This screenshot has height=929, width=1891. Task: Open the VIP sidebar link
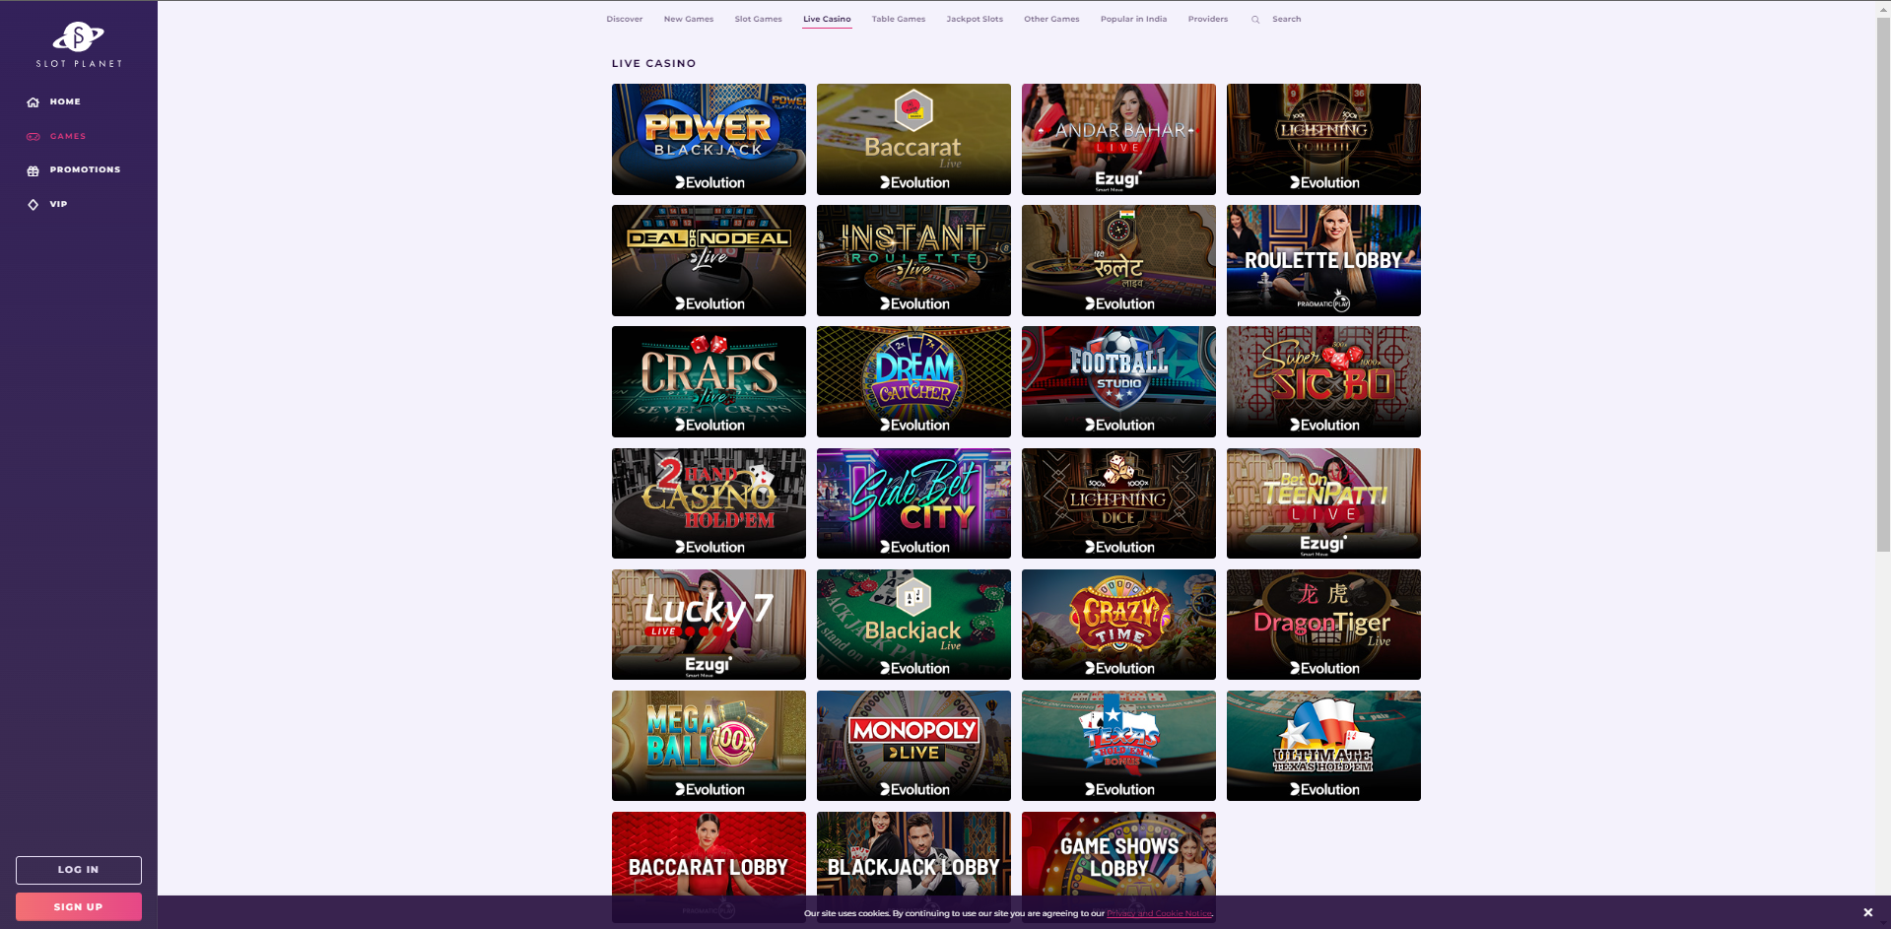[58, 205]
